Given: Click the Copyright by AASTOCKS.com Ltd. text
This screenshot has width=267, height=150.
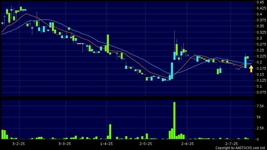Looking at the screenshot, I should 241,148.
